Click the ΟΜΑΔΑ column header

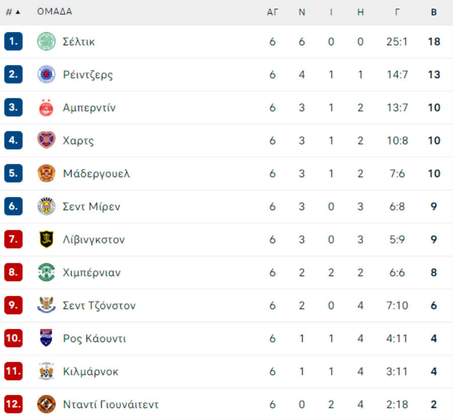pyautogui.click(x=54, y=12)
